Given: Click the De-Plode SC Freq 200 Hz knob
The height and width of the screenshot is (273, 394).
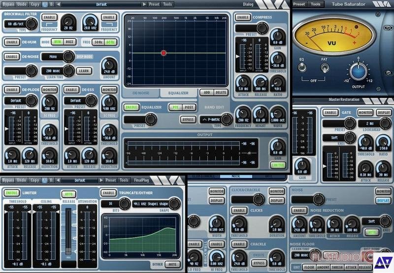Looking at the screenshot, I should (x=49, y=103).
